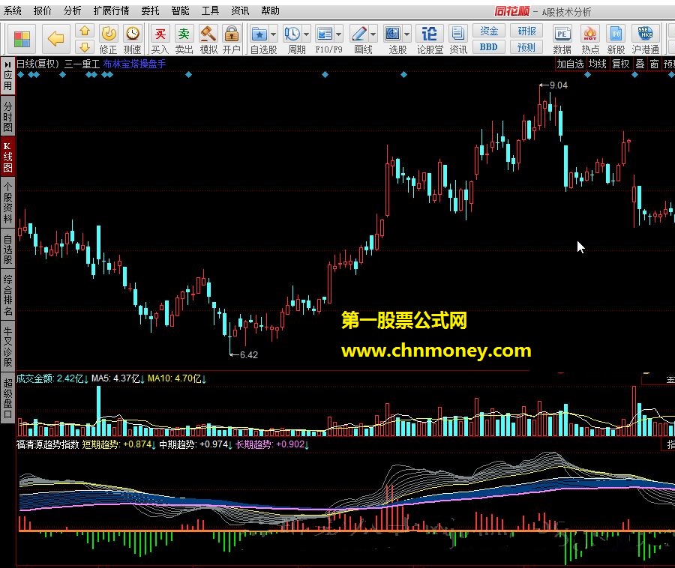Screen dimensions: 675x568
Task: Open the 个股资料 sidebar tab
Action: [x=7, y=202]
